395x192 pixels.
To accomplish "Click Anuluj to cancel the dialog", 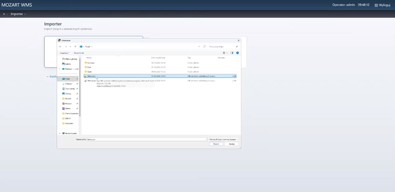I will tap(232, 144).
